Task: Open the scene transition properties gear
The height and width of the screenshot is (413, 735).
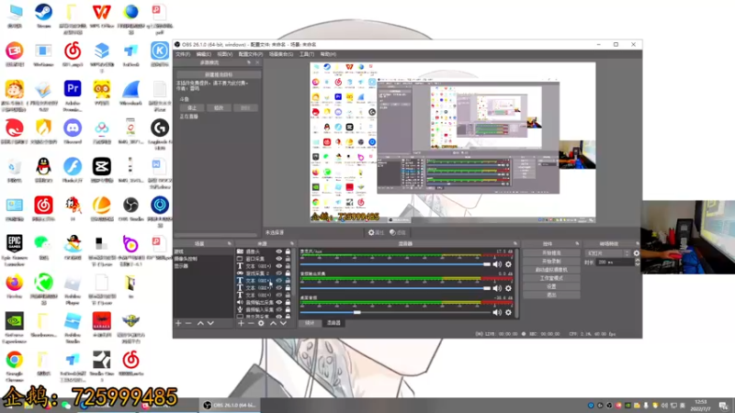Action: (x=636, y=253)
